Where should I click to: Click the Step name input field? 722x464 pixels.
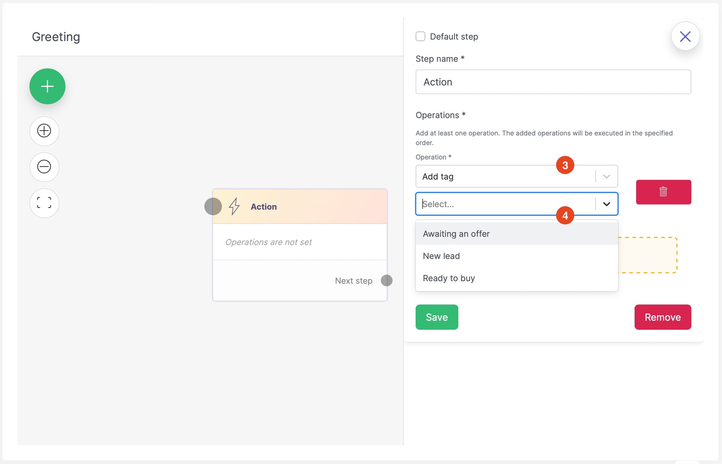(553, 82)
